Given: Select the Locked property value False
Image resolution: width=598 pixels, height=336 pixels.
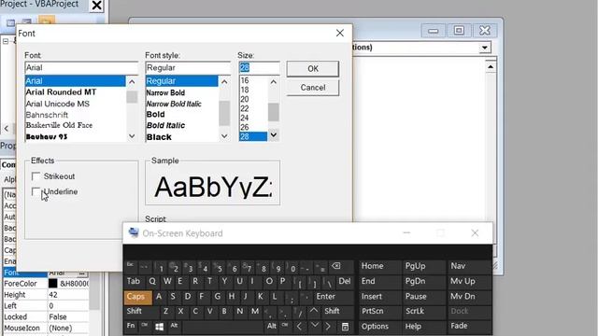Looking at the screenshot, I should tap(58, 317).
